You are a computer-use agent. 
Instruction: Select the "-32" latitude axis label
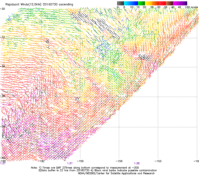point(2,37)
